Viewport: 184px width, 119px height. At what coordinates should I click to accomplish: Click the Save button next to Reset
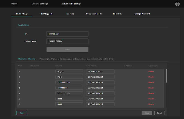coord(147,113)
